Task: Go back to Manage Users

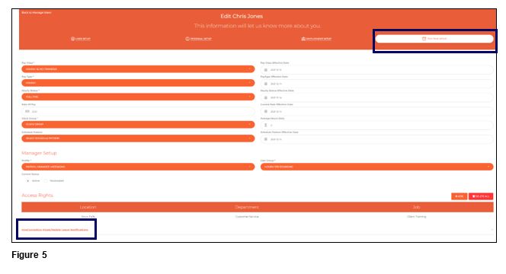Action: (x=37, y=13)
